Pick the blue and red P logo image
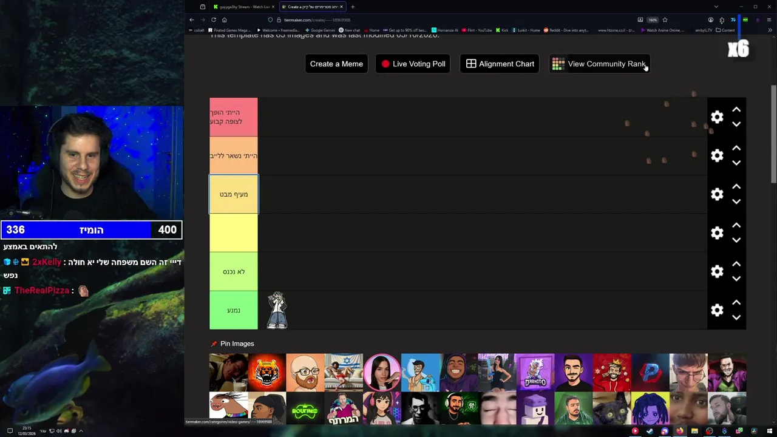 [x=650, y=373]
